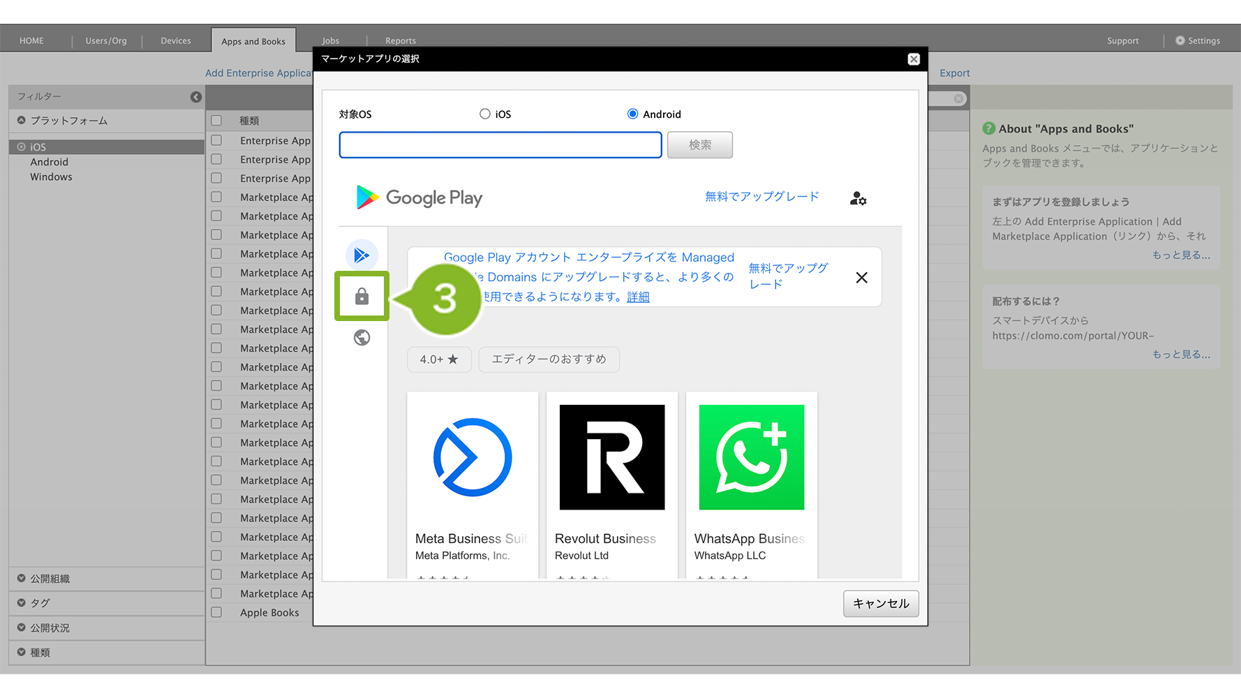Dismiss the upgrade banner with X
The height and width of the screenshot is (698, 1241).
pos(861,278)
